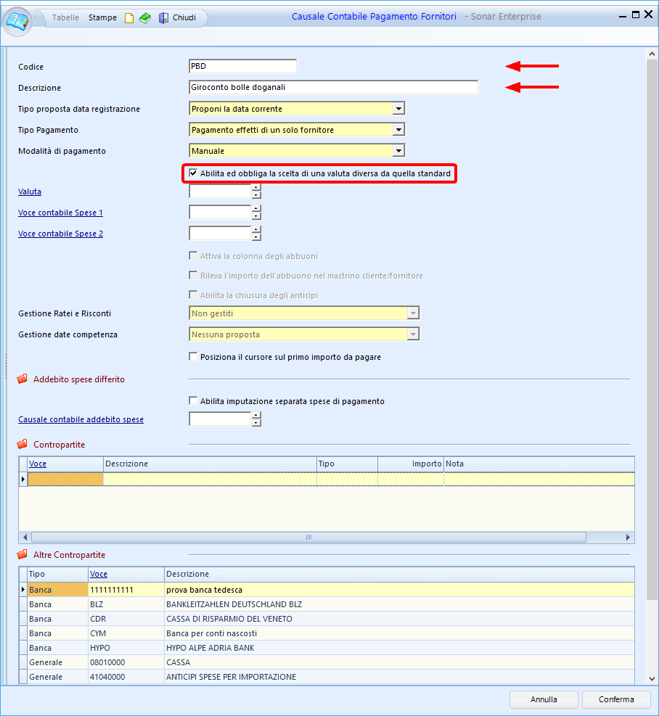The image size is (659, 716).
Task: Click the blank page new document icon
Action: tap(129, 18)
